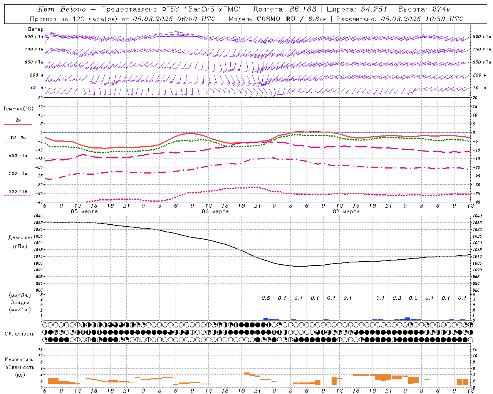This screenshot has height=394, width=493.
Task: Click the Осадки precipitation label
Action: pos(20,302)
